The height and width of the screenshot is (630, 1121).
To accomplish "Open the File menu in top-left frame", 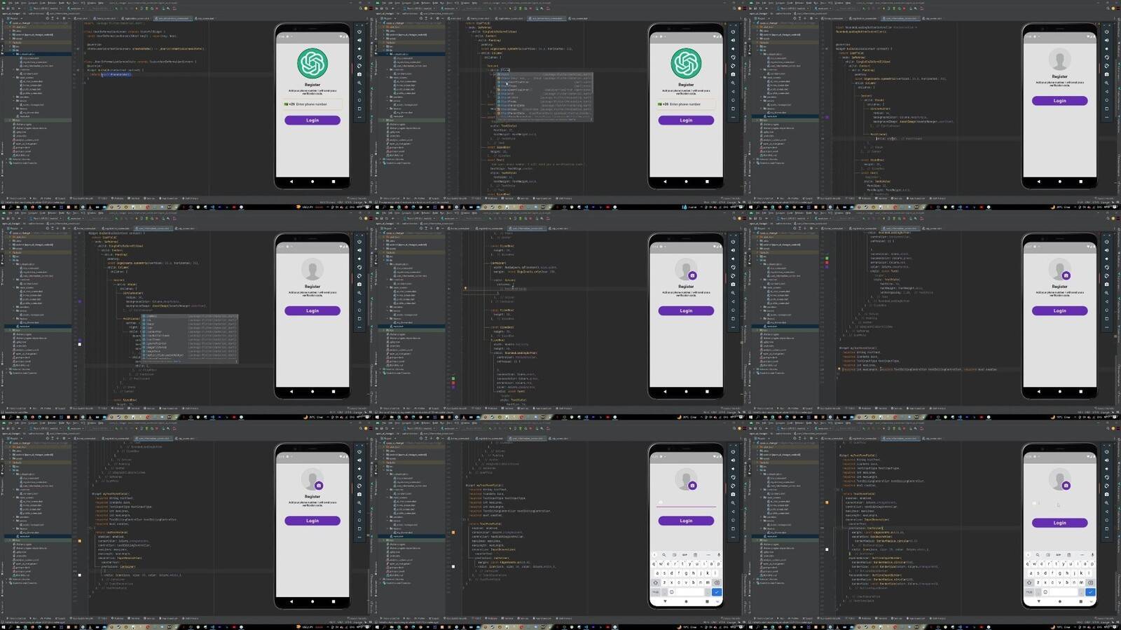I will (11, 3).
